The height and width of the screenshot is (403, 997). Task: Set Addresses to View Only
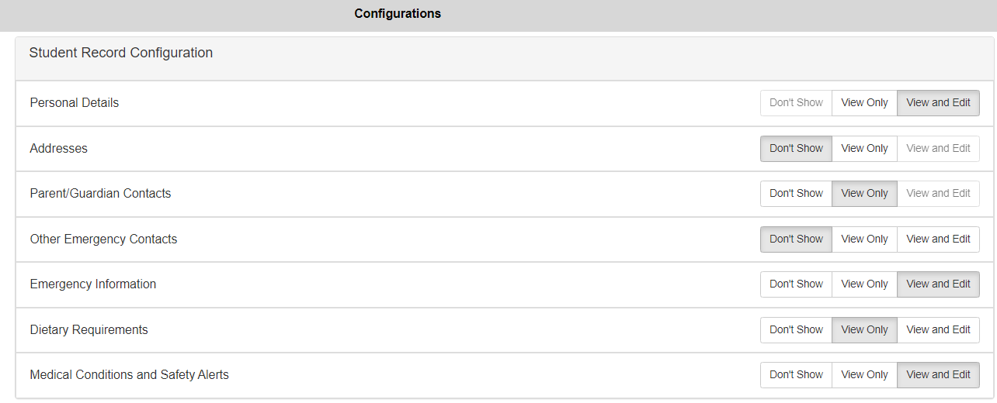(864, 149)
